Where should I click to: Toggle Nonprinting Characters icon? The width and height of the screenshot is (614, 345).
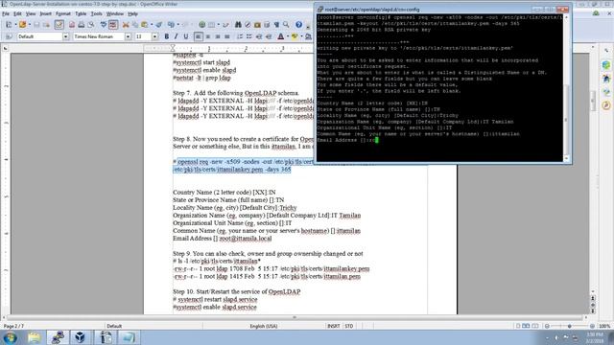pos(276,25)
